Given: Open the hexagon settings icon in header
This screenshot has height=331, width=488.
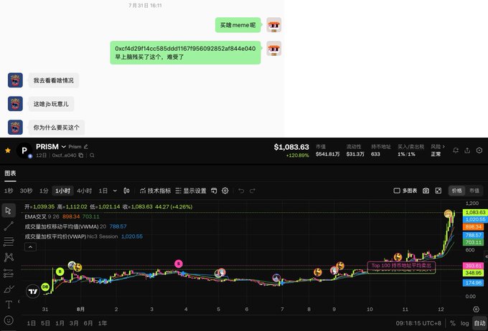Looking at the screenshot, I should point(479,150).
